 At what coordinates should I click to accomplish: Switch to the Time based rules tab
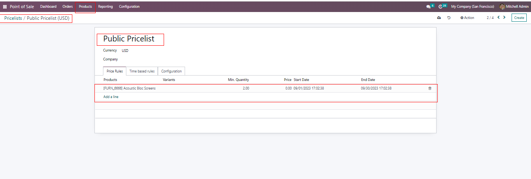point(142,71)
